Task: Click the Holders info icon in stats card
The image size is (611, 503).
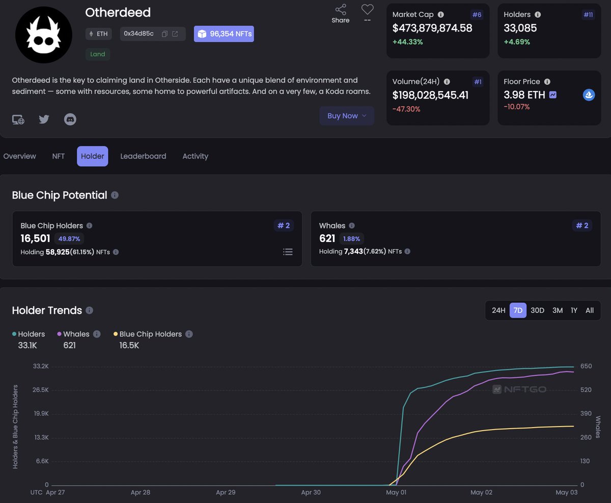Action: pyautogui.click(x=538, y=15)
